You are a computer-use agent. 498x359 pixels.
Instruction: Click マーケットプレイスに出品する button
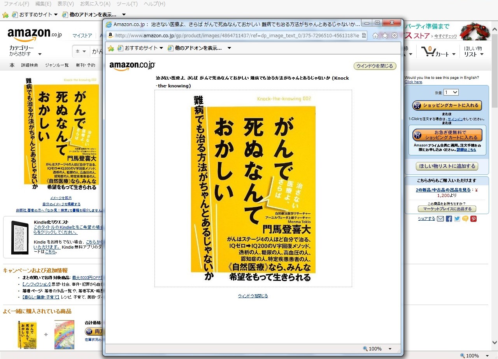point(447,209)
